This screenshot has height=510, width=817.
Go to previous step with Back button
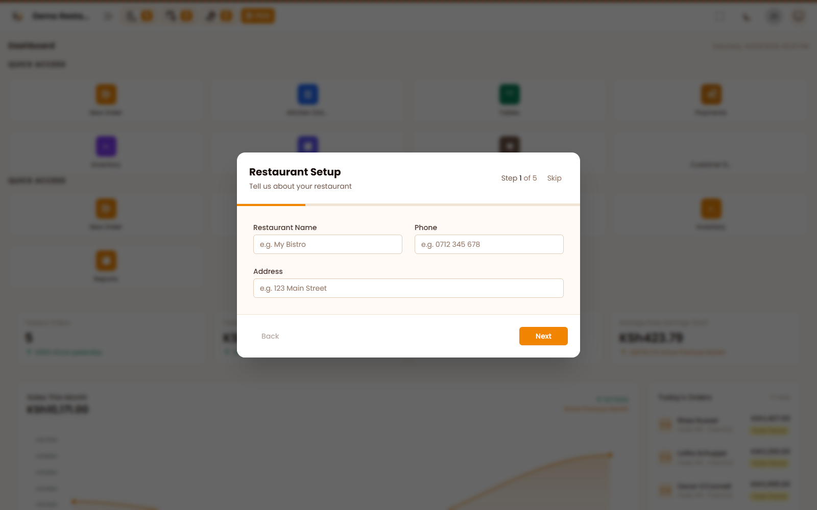270,336
